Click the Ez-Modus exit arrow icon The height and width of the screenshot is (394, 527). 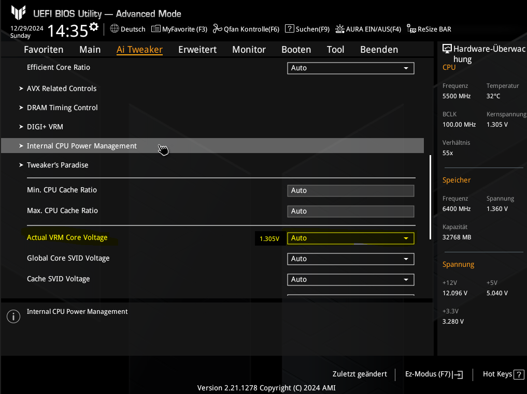click(x=458, y=374)
